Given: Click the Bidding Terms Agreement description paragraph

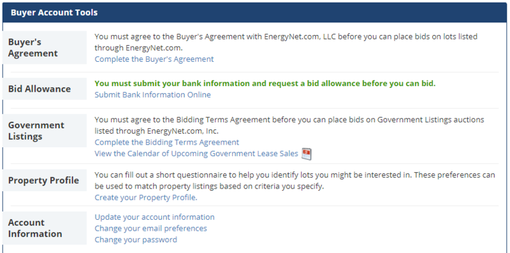Looking at the screenshot, I should click(x=289, y=125).
